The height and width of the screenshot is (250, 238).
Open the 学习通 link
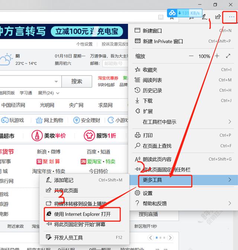[26, 93]
